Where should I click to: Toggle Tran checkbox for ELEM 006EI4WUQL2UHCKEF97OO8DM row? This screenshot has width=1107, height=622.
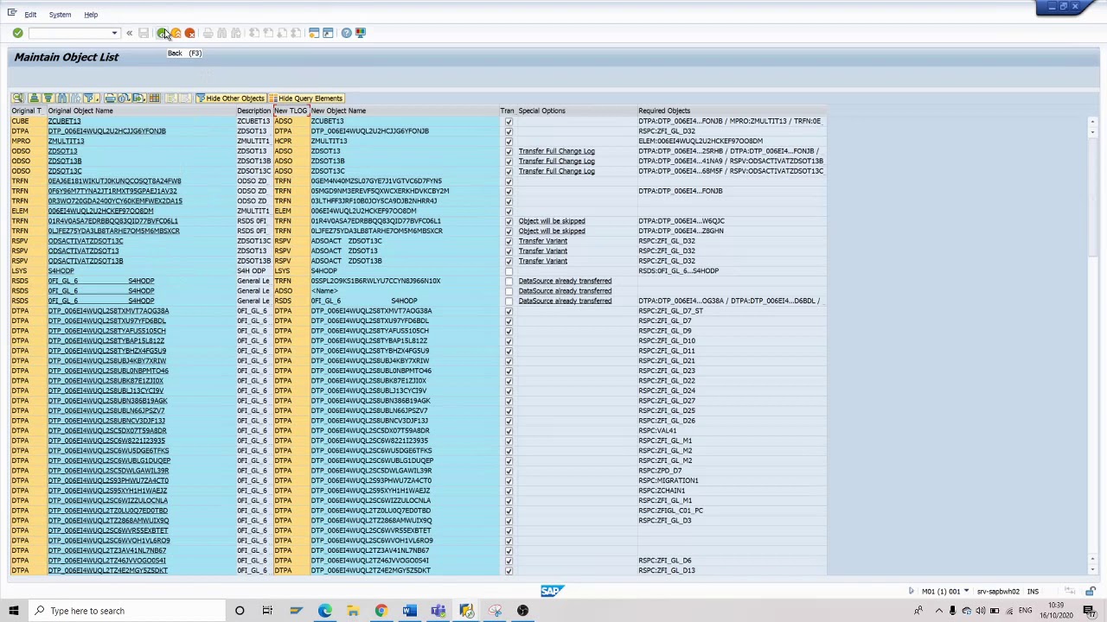(x=509, y=211)
